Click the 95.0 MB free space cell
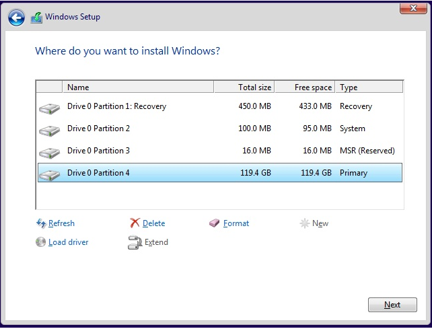 pyautogui.click(x=317, y=129)
